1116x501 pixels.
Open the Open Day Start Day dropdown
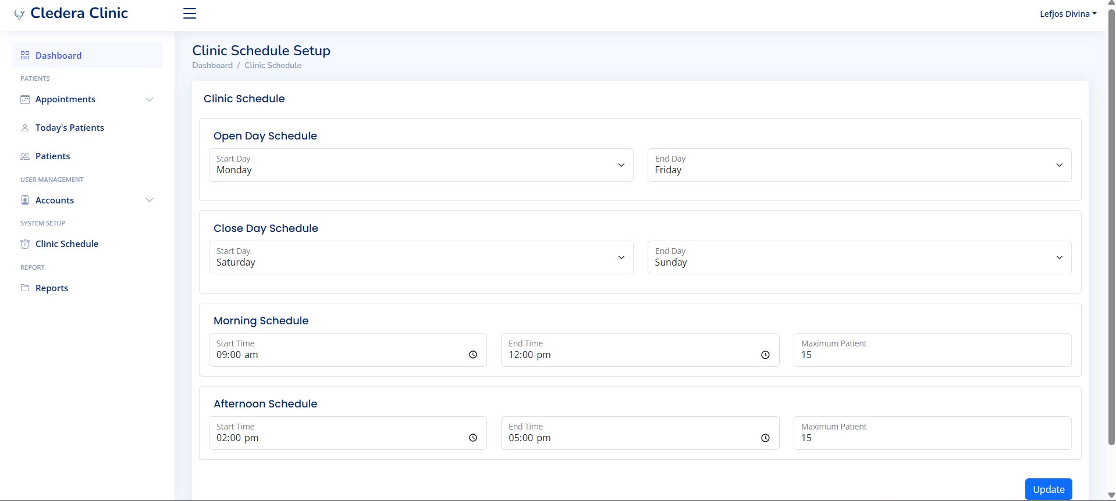pyautogui.click(x=421, y=165)
